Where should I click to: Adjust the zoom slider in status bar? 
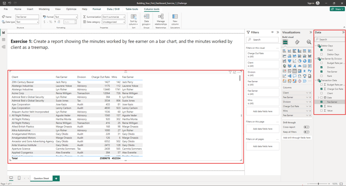coord(318,184)
